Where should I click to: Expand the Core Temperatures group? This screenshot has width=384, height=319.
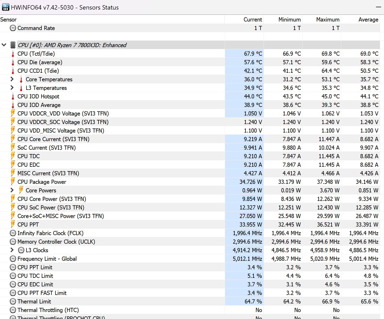coord(12,79)
